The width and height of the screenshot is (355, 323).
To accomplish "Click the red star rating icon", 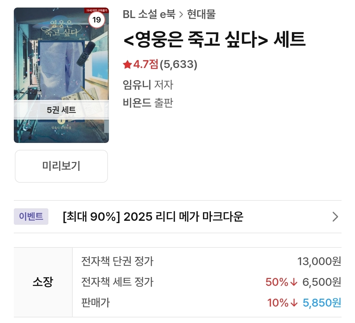I will [x=127, y=65].
